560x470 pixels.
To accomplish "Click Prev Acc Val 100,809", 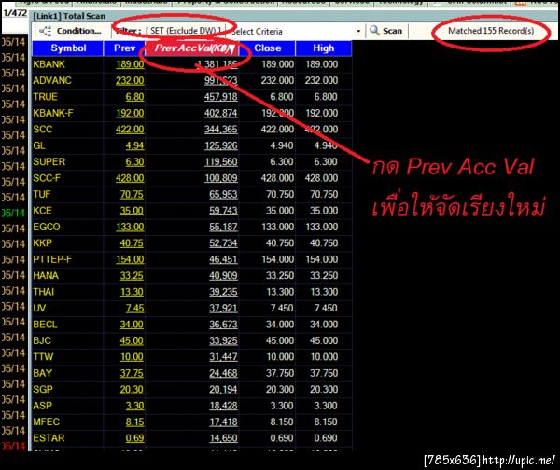I will 220,178.
